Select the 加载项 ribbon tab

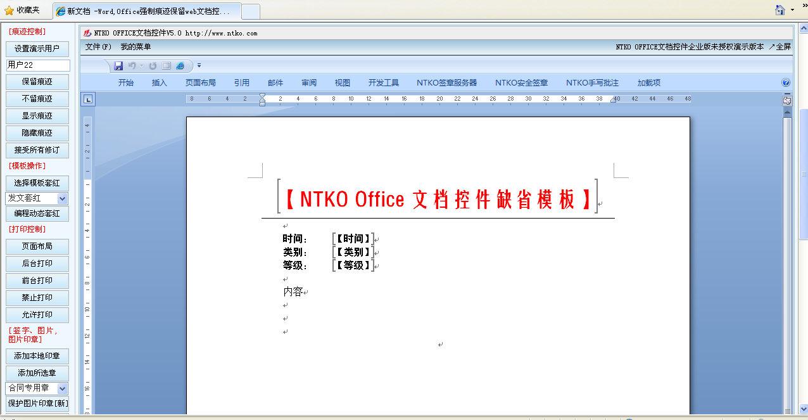[649, 82]
